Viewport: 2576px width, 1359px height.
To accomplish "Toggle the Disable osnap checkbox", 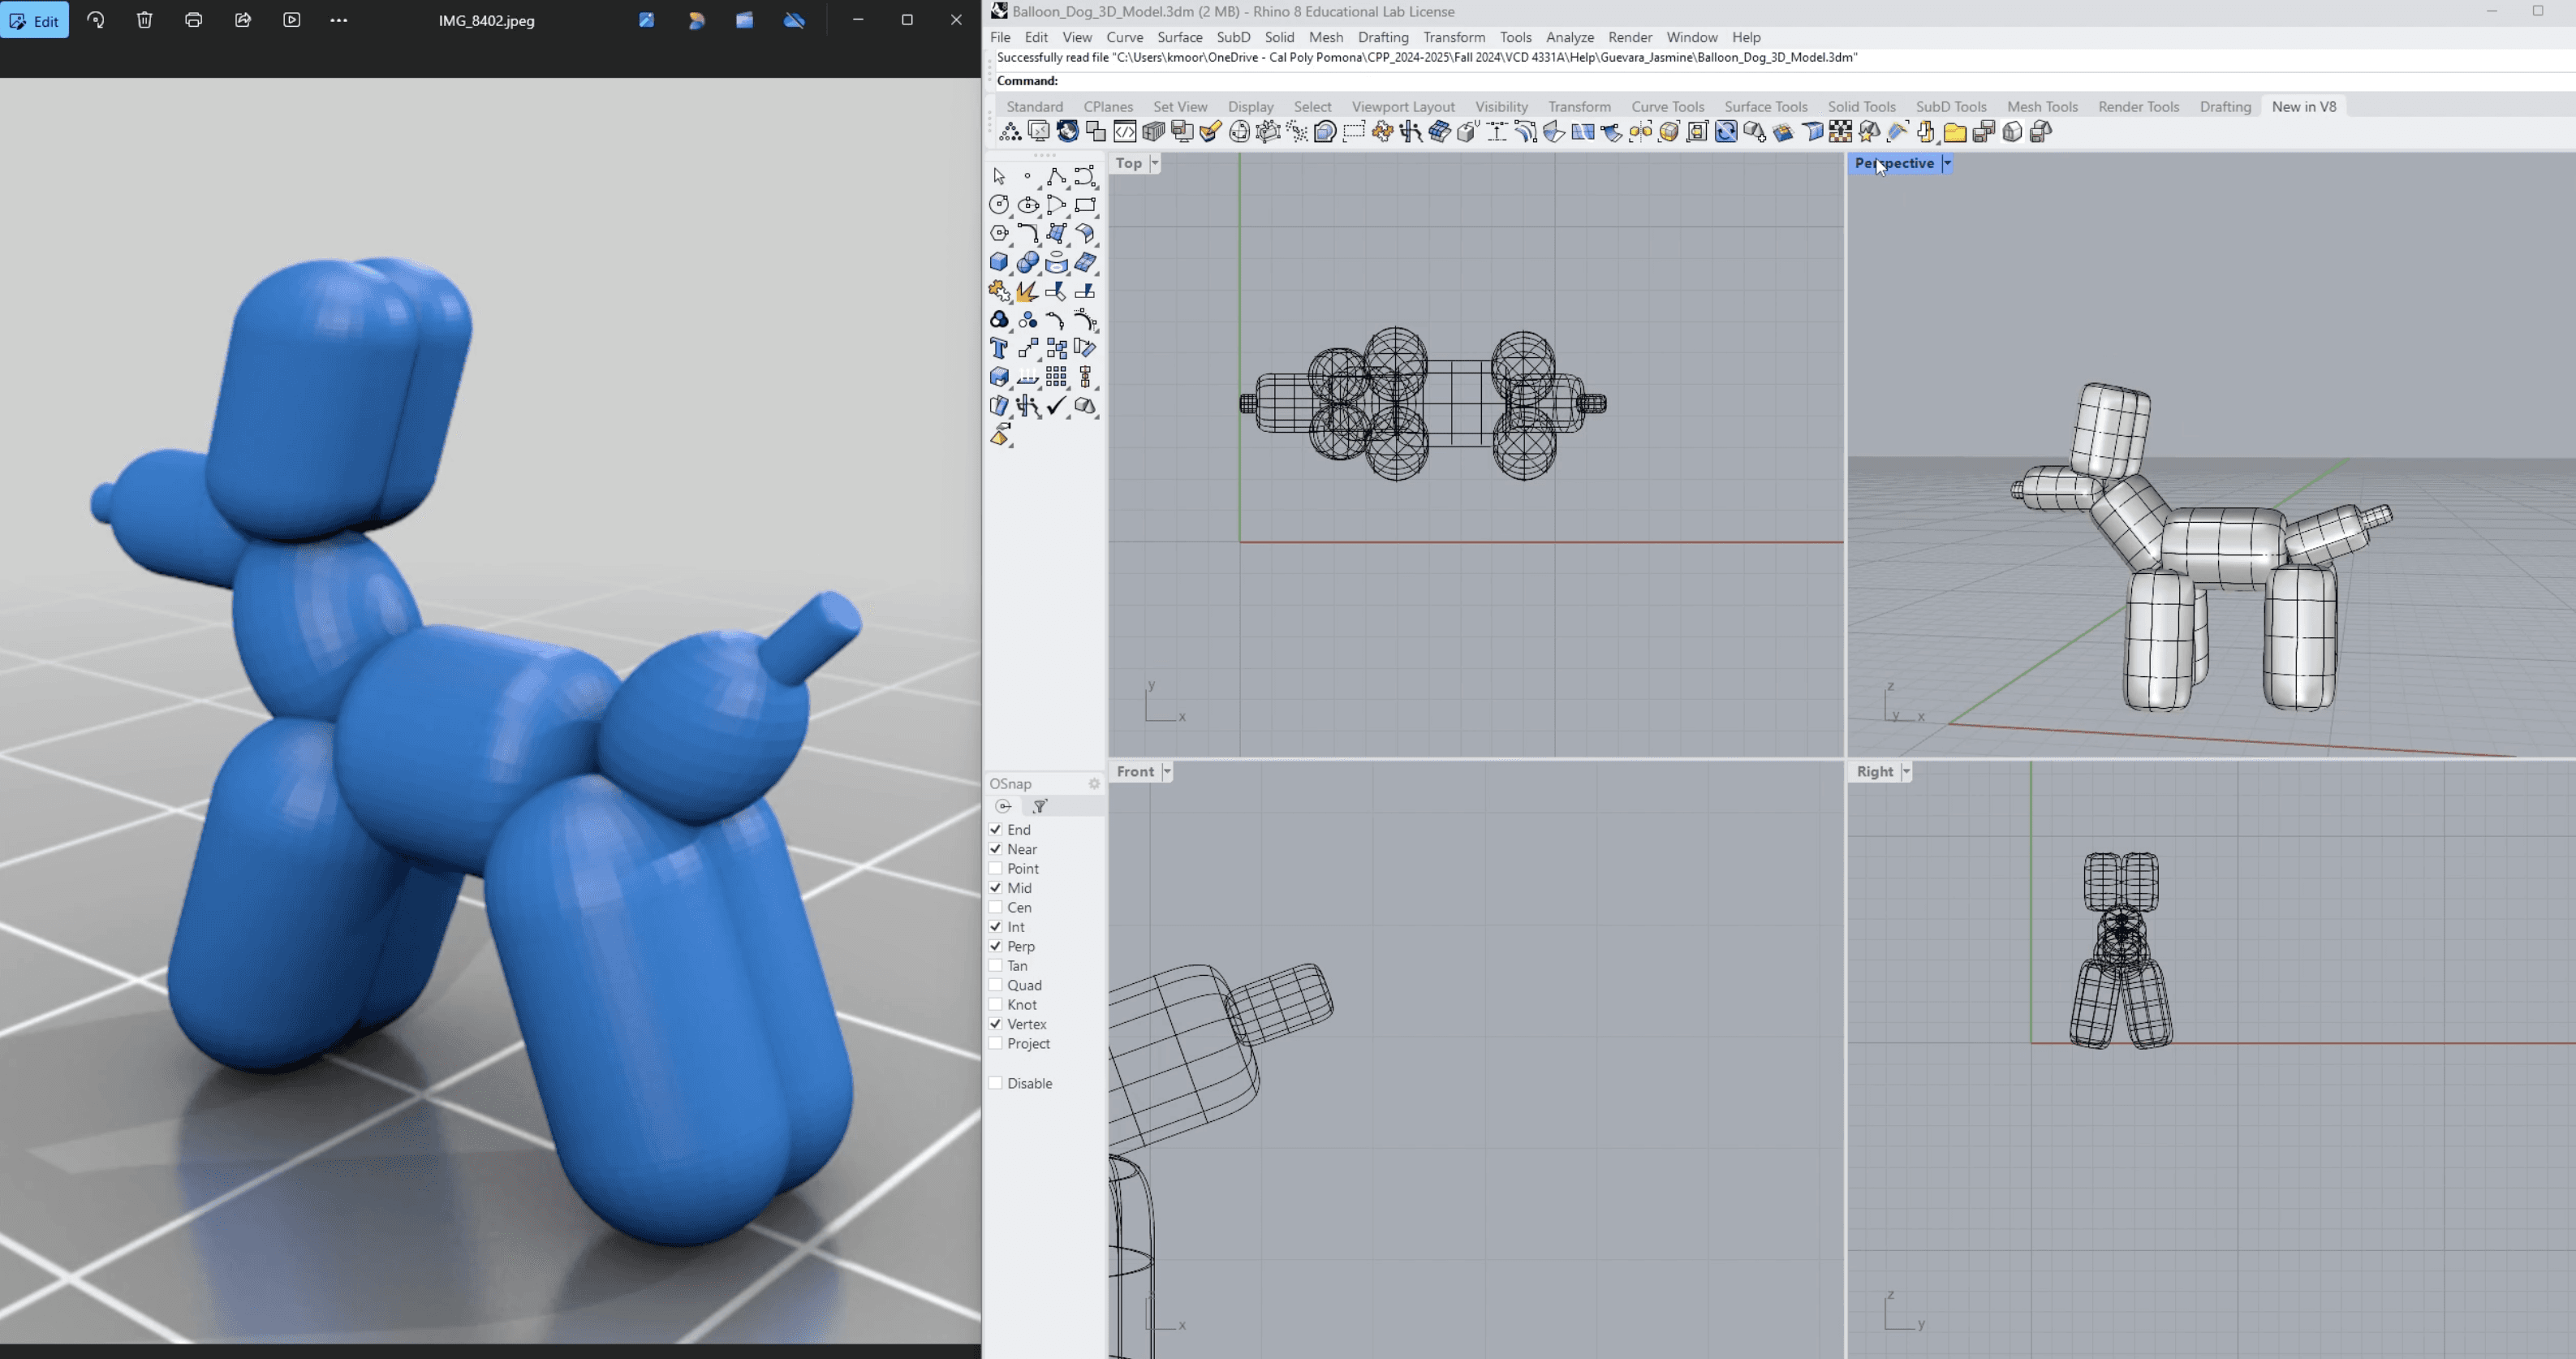I will [x=996, y=1083].
